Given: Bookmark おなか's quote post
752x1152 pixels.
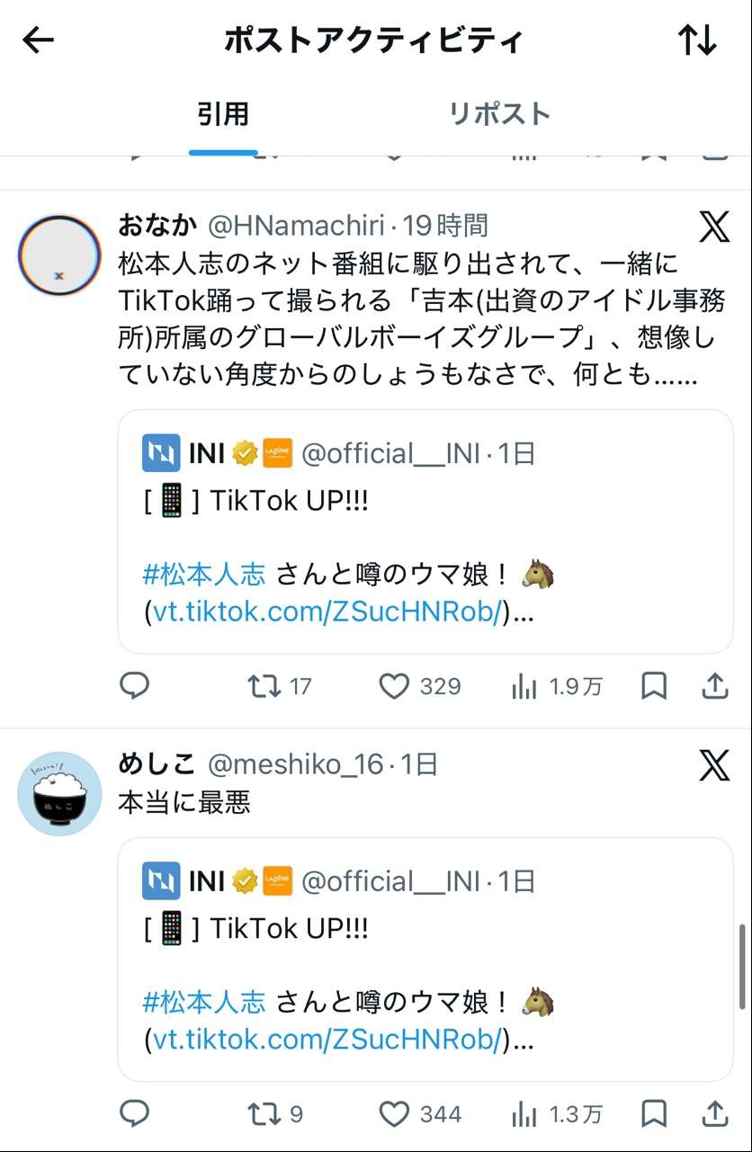Looking at the screenshot, I should click(654, 687).
